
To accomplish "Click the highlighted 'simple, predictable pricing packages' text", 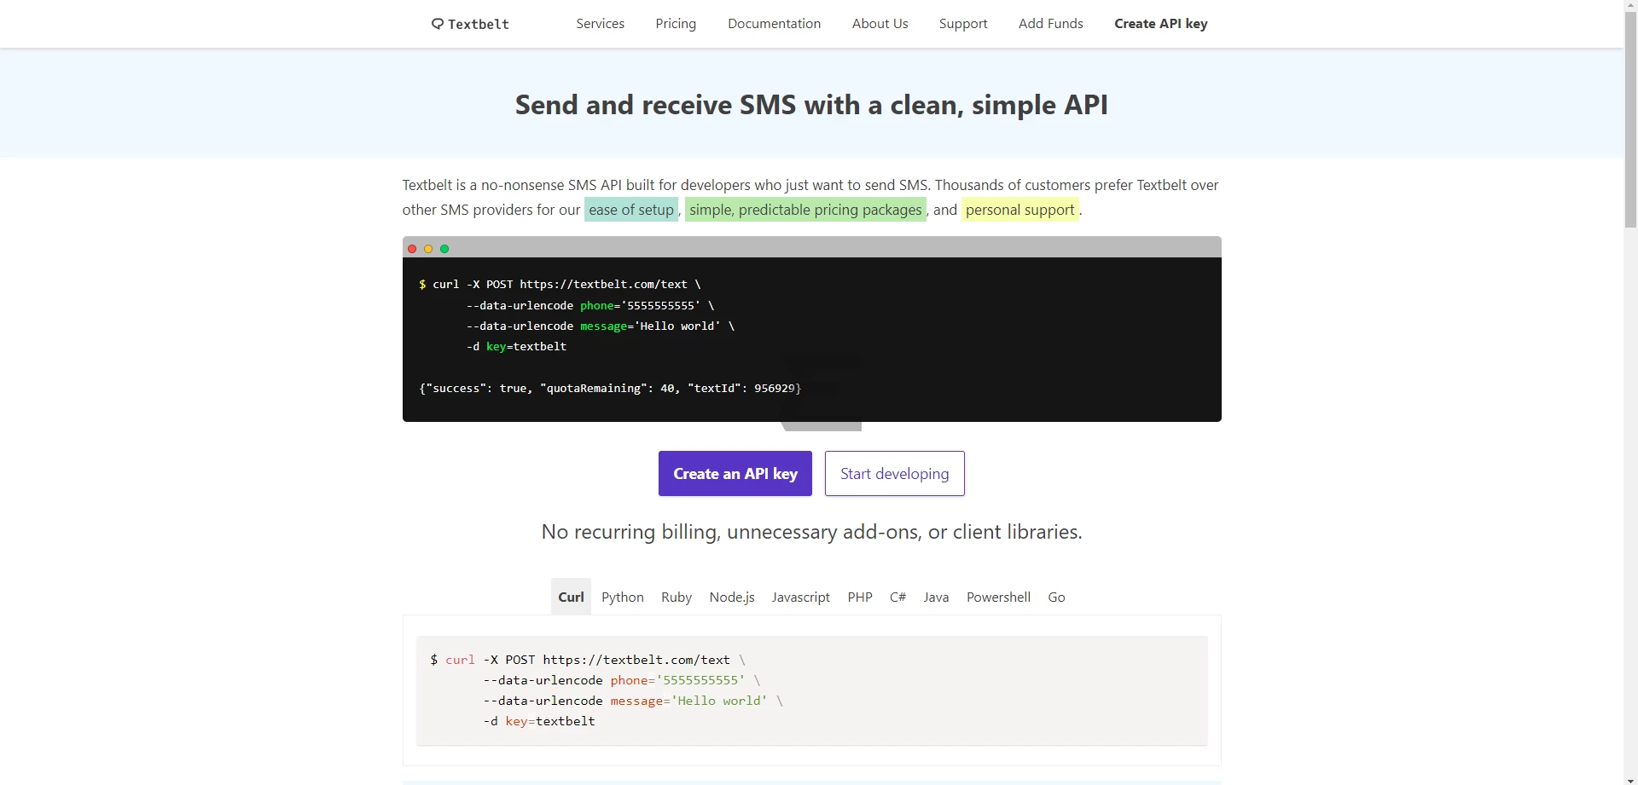I will tap(805, 210).
